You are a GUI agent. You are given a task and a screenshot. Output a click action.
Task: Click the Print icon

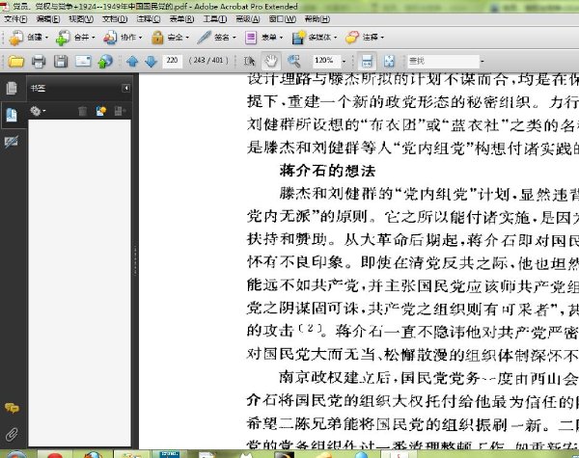39,61
